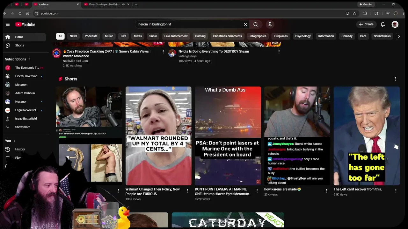
Task: Open the Shorts shelf three-dot menu
Action: click(395, 79)
